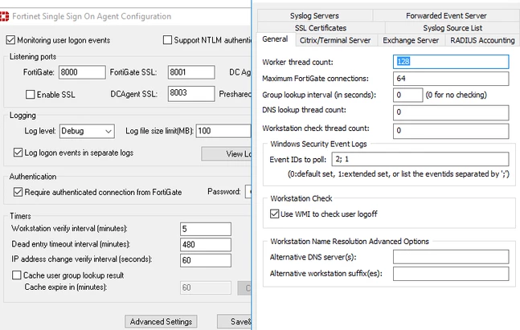Click the Workstation verify interval field
The image size is (520, 330).
tap(206, 229)
